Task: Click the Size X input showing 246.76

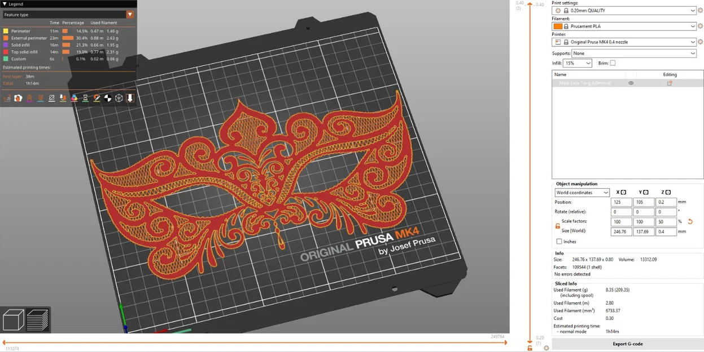Action: [621, 231]
